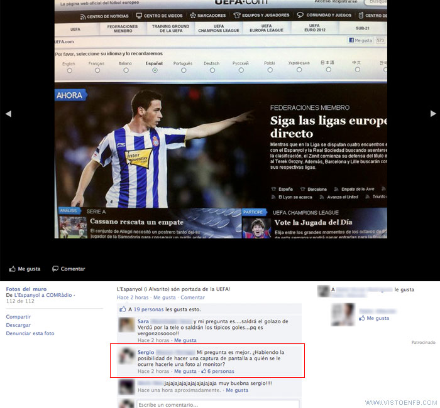Select Deutsch language radio button

pyautogui.click(x=212, y=70)
